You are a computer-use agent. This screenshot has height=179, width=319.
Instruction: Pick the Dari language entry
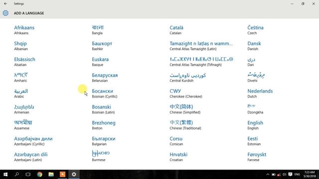click(x=251, y=62)
